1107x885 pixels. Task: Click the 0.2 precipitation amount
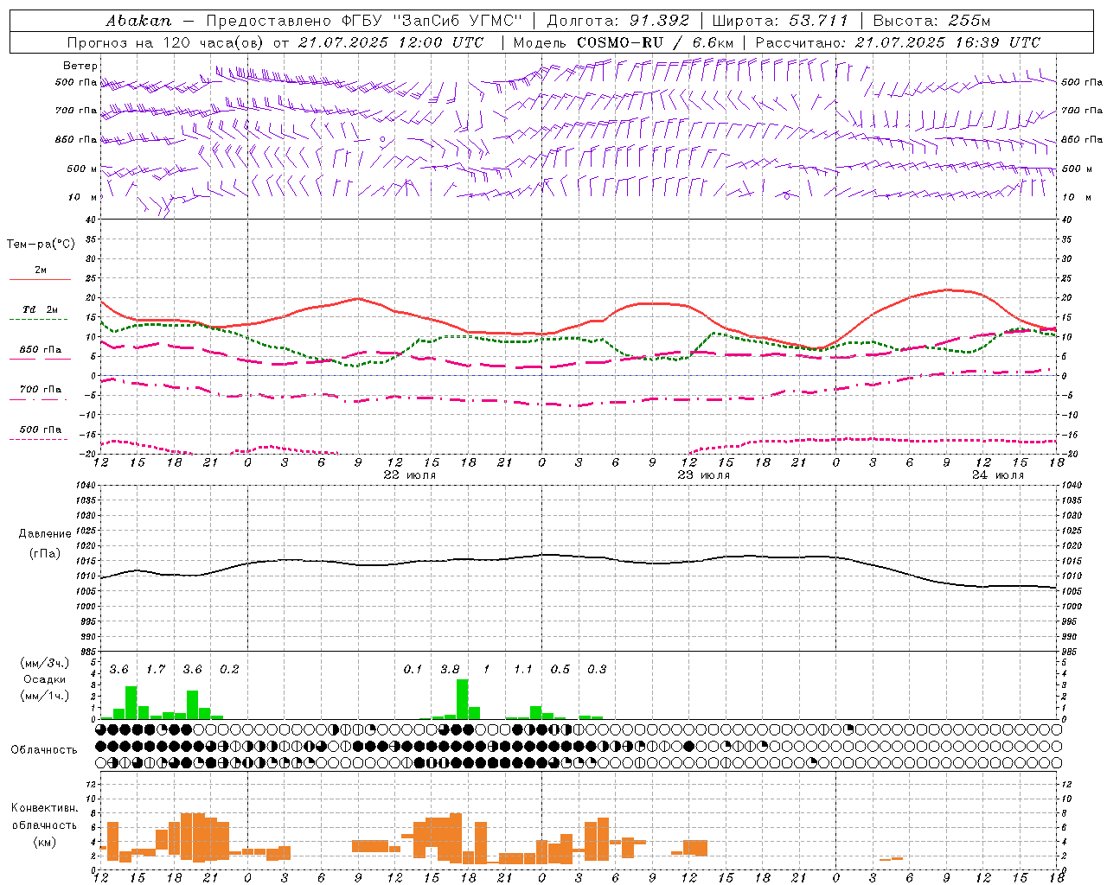[229, 669]
